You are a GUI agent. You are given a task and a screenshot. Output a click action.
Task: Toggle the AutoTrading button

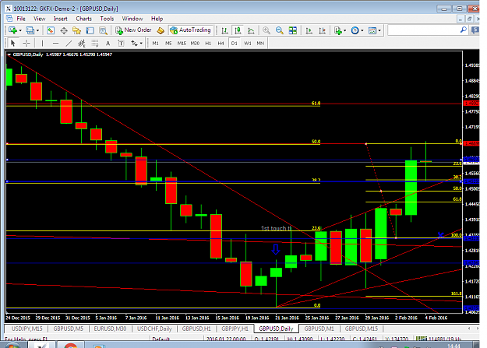click(190, 30)
